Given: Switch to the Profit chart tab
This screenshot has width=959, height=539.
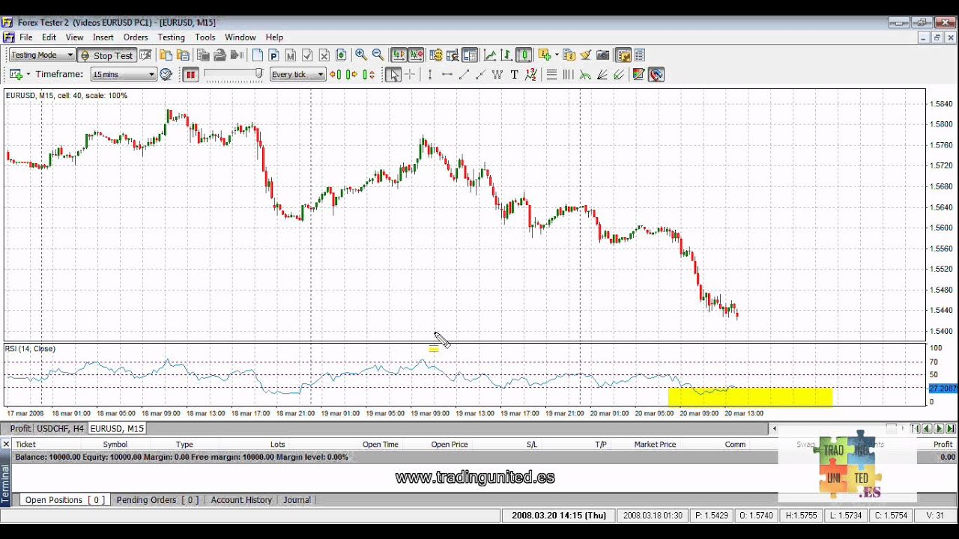Looking at the screenshot, I should [x=20, y=428].
